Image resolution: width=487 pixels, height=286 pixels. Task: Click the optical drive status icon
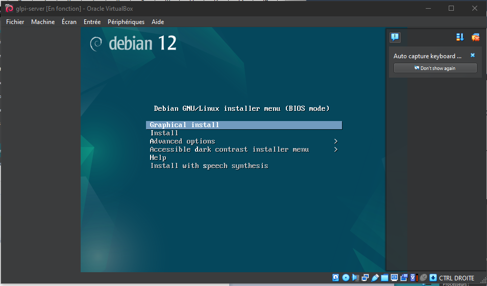click(346, 278)
